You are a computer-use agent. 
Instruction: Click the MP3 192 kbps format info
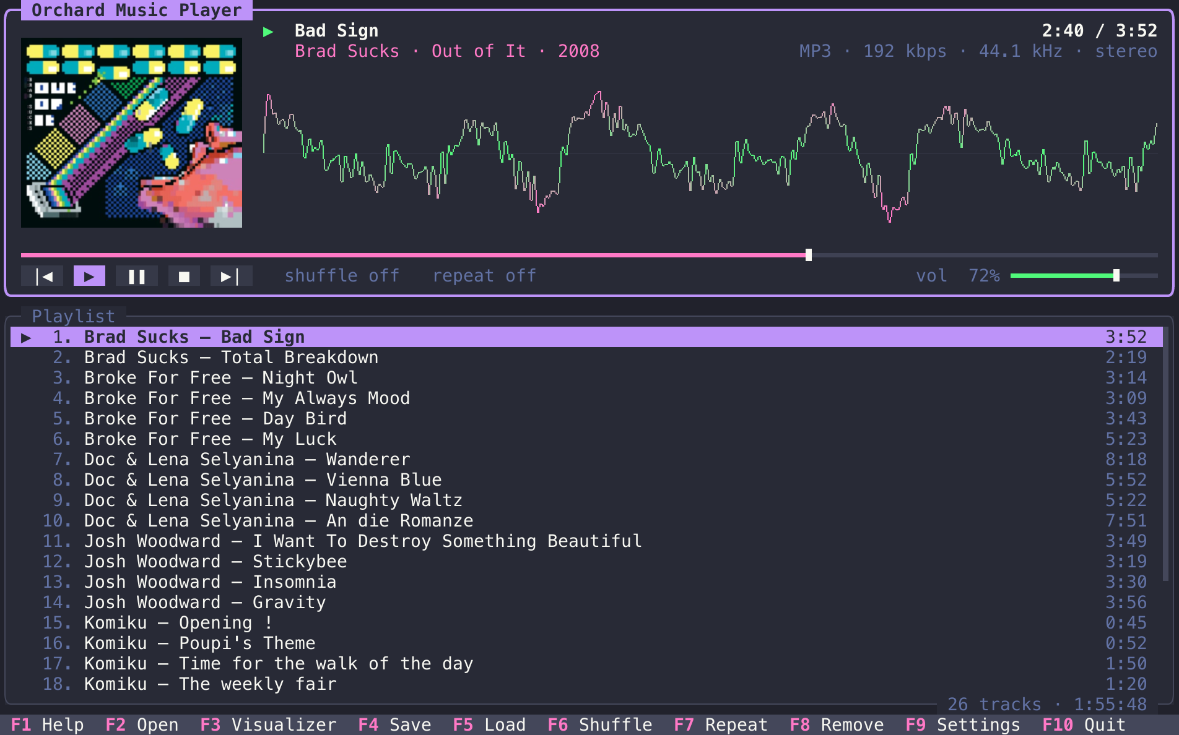[x=978, y=51]
